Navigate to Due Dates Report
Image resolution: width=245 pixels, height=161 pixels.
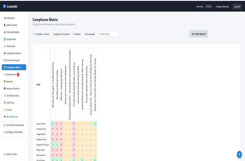pyautogui.click(x=14, y=60)
